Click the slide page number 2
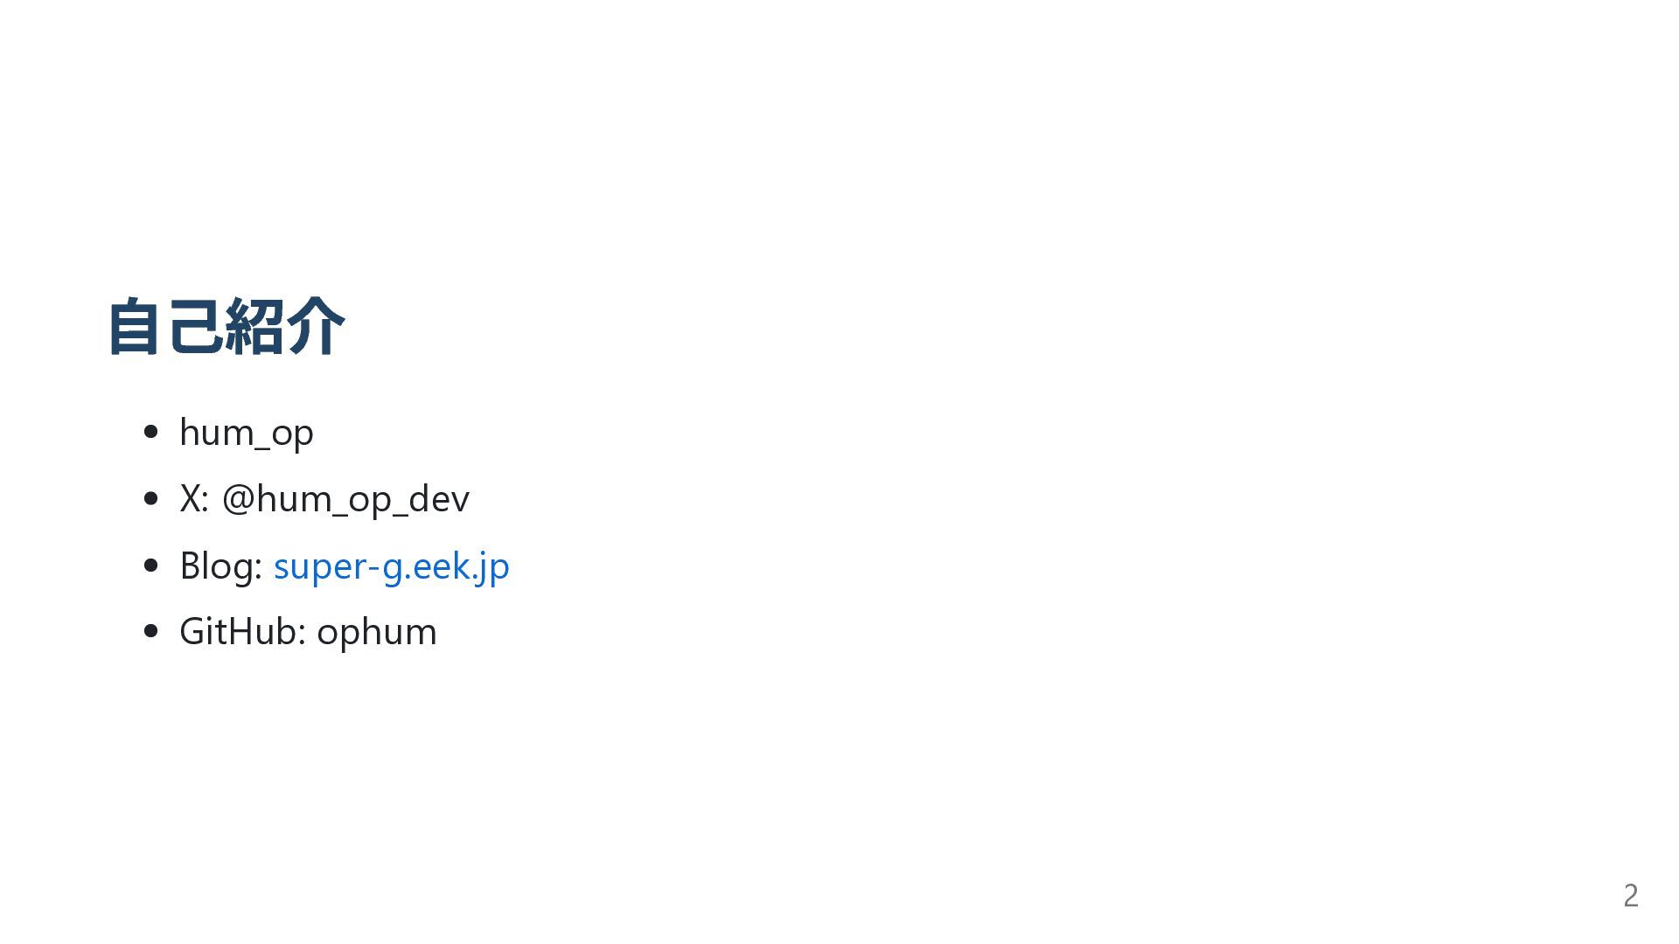This screenshot has height=944, width=1679. pos(1630,896)
